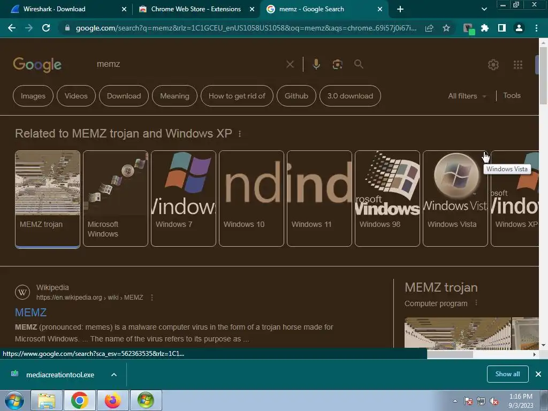Open the MEMZ Wikipedia result link
548x411 pixels.
point(31,312)
